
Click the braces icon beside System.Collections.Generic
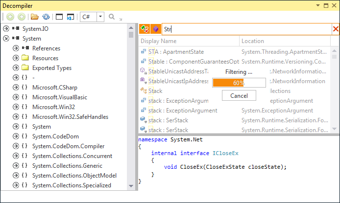coord(24,165)
